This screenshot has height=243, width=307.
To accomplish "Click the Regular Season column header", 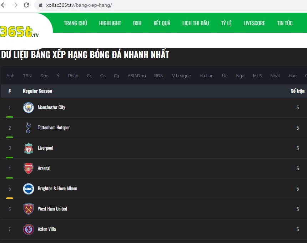I will tap(37, 91).
